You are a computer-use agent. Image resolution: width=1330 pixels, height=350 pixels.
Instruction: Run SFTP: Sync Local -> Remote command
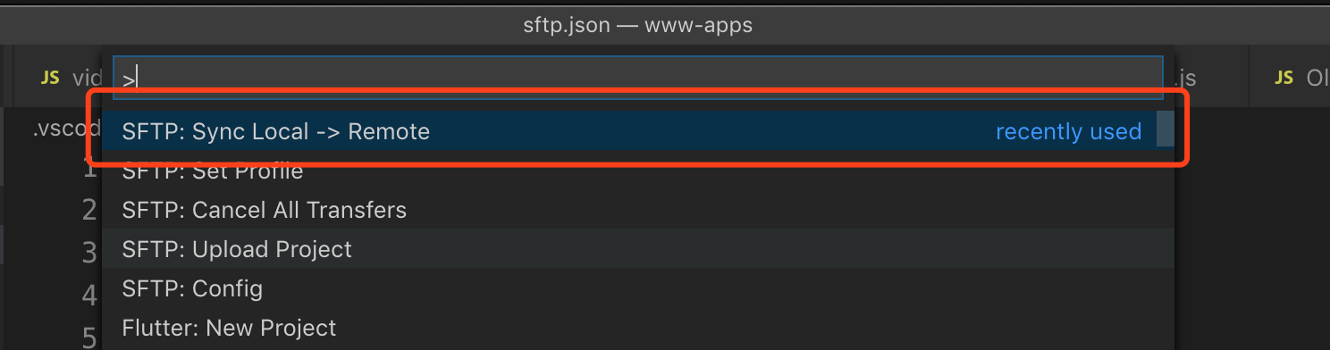[638, 131]
